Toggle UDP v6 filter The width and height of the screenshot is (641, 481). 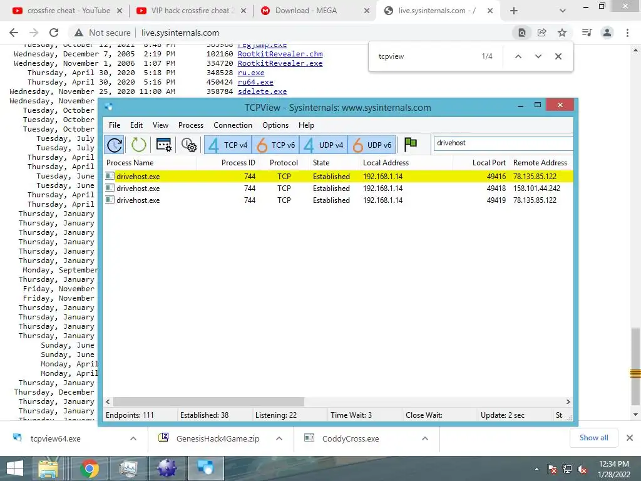pos(372,145)
